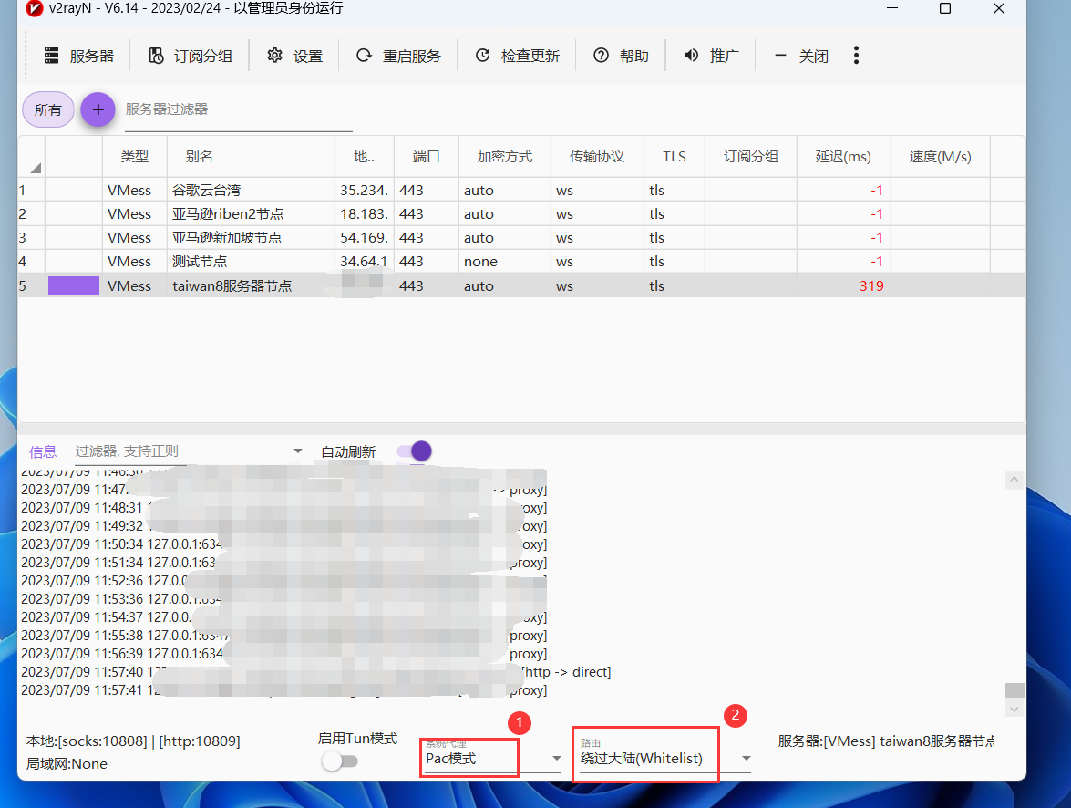This screenshot has height=808, width=1071.
Task: Sort by the 传输协议 column header
Action: click(x=597, y=157)
